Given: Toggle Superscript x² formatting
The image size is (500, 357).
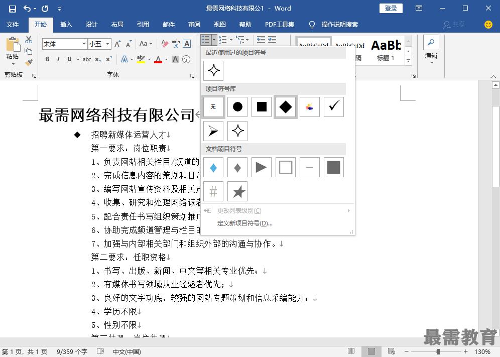Looking at the screenshot, I should (x=109, y=59).
